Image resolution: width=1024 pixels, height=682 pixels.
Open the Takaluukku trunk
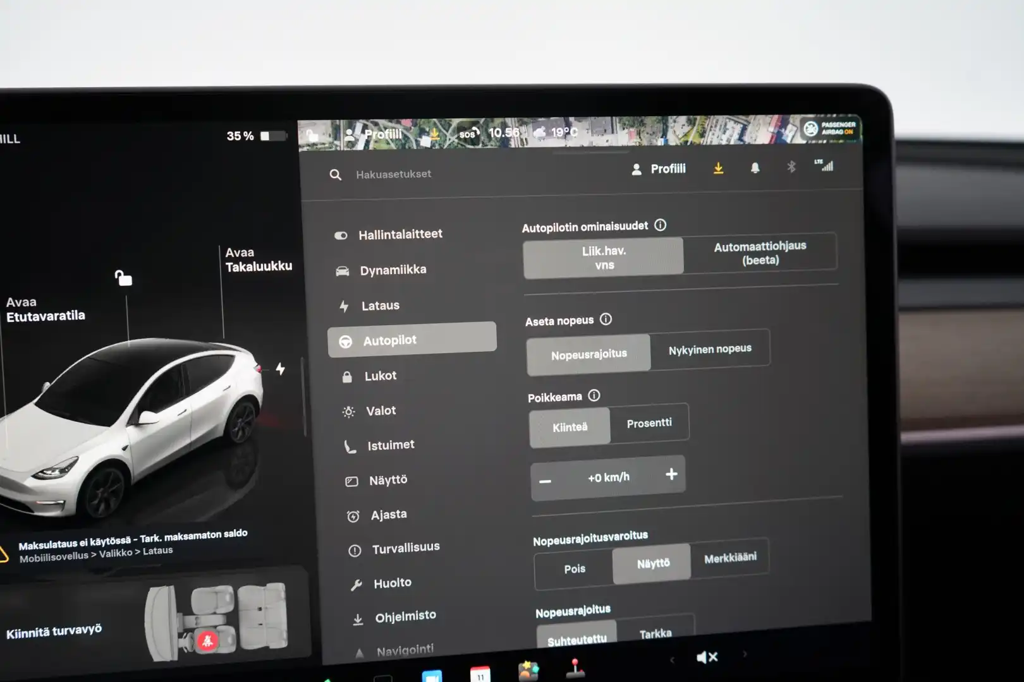[259, 260]
